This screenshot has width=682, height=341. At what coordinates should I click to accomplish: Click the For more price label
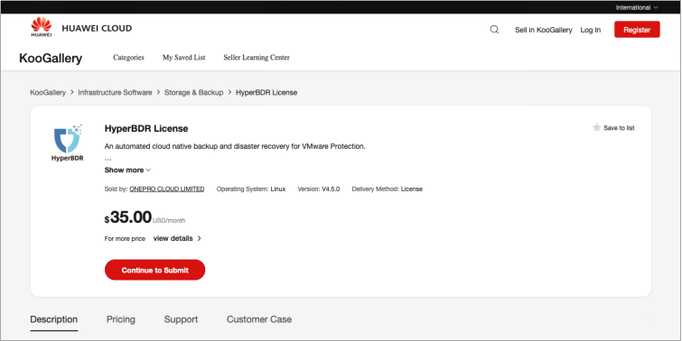pyautogui.click(x=125, y=238)
